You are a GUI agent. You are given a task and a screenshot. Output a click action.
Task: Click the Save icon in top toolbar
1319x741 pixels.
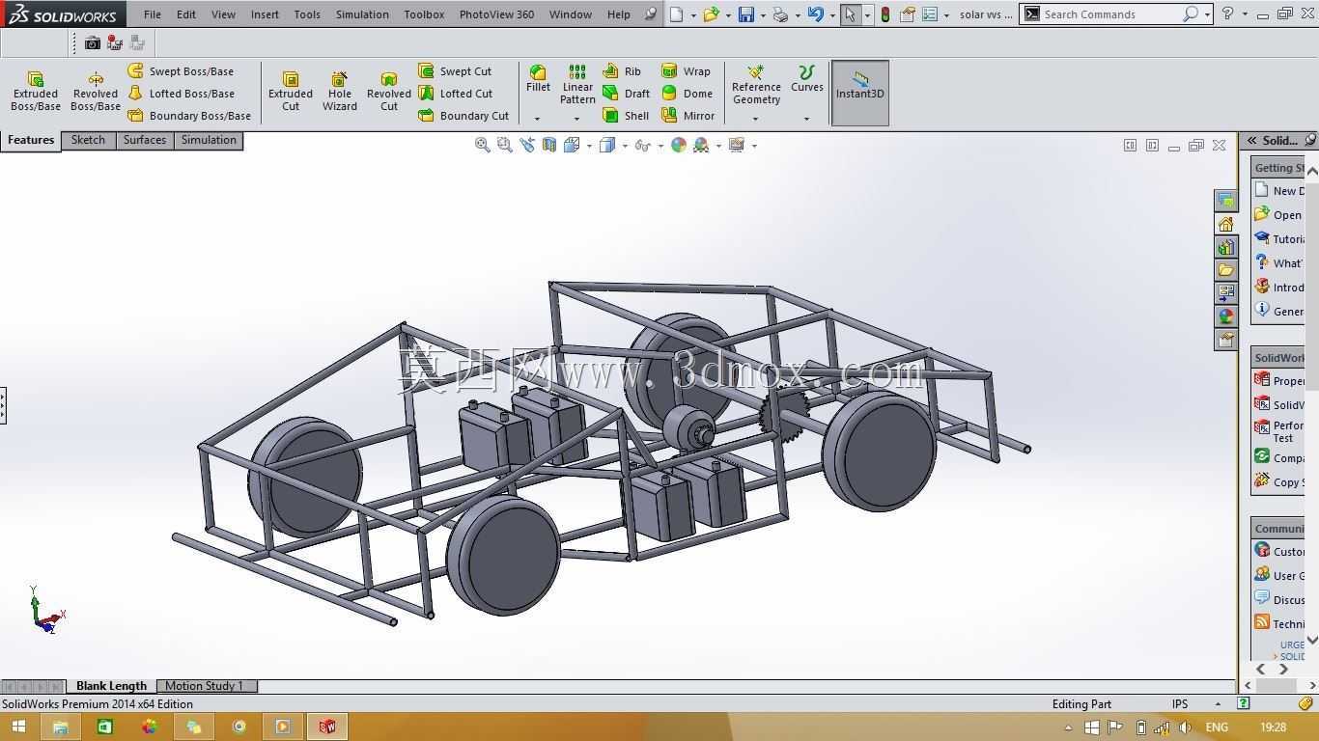point(745,14)
